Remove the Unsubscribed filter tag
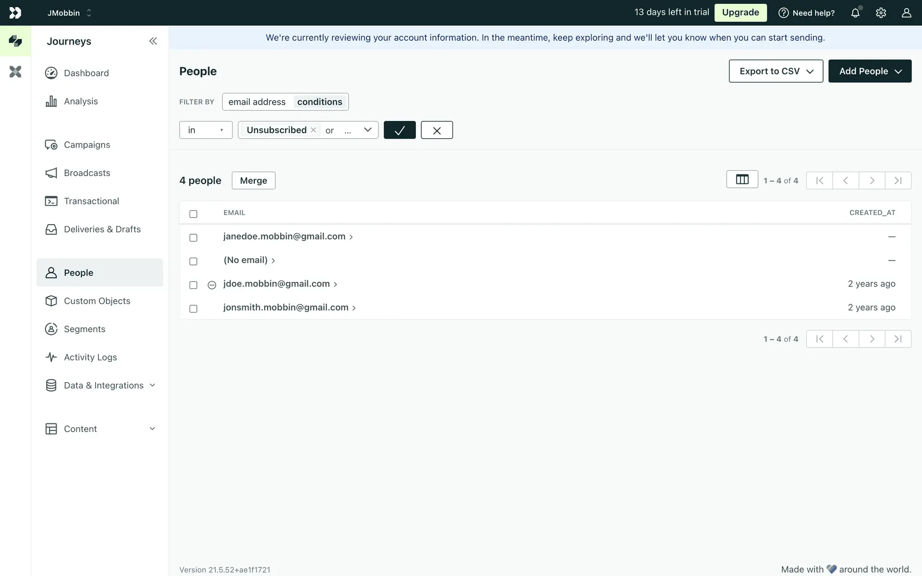This screenshot has width=922, height=576. (x=314, y=130)
